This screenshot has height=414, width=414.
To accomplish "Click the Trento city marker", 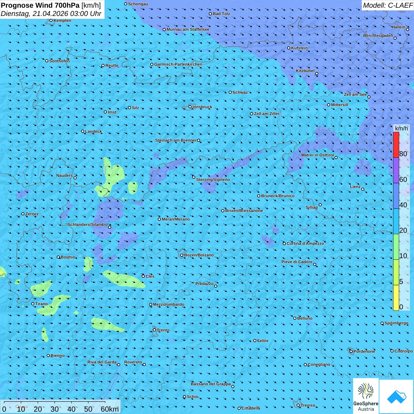I will coord(154,330).
